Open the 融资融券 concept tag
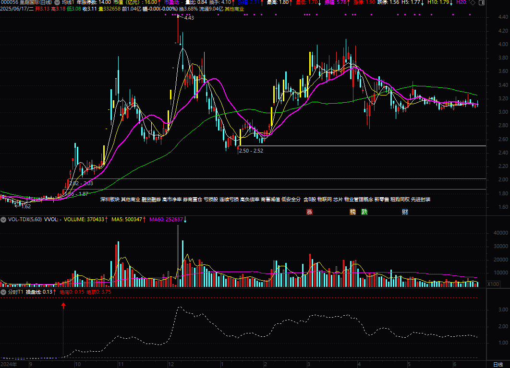Screen dimensions: 510x368 pyautogui.click(x=151, y=199)
